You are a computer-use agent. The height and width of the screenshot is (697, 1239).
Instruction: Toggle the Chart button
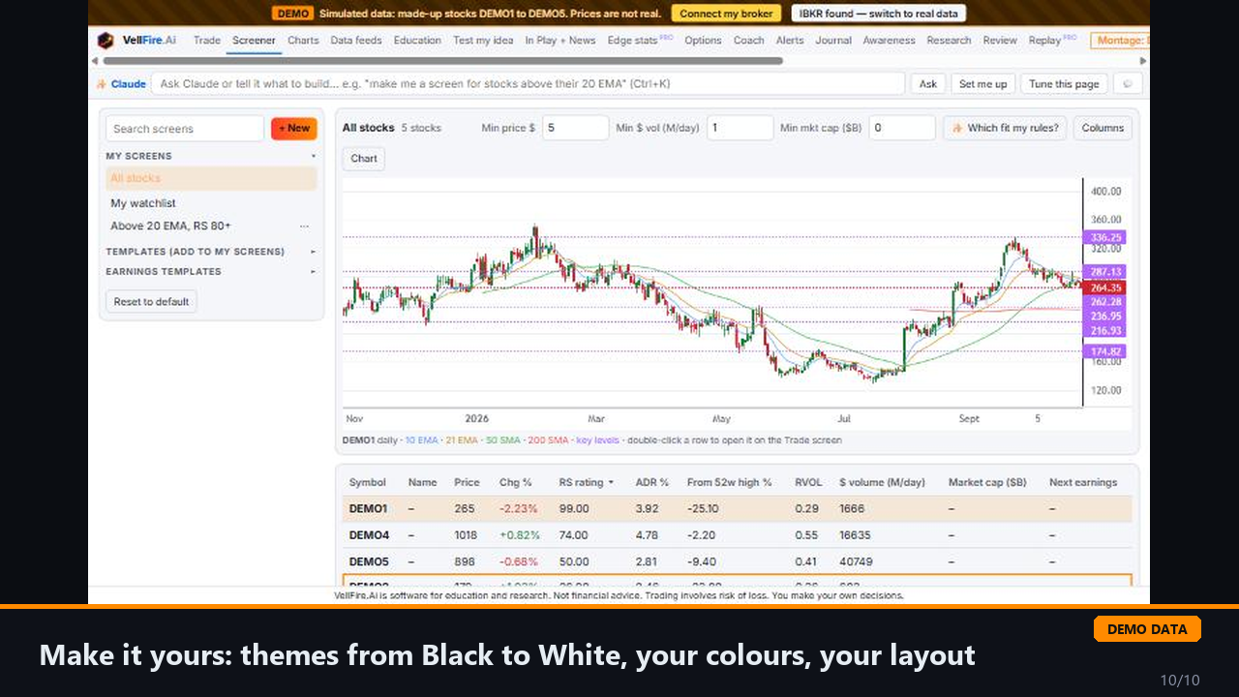[x=364, y=159]
